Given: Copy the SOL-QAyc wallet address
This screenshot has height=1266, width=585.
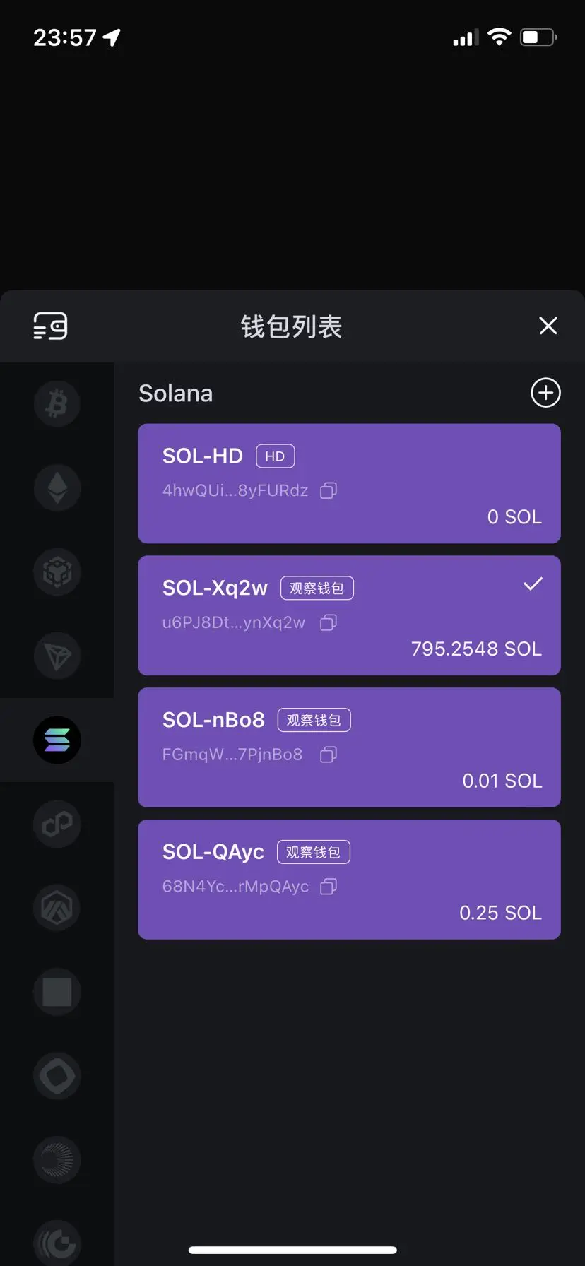Looking at the screenshot, I should point(329,887).
